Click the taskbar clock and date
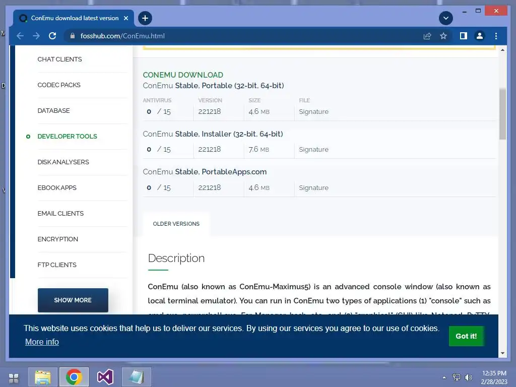This screenshot has height=387, width=516. (494, 377)
